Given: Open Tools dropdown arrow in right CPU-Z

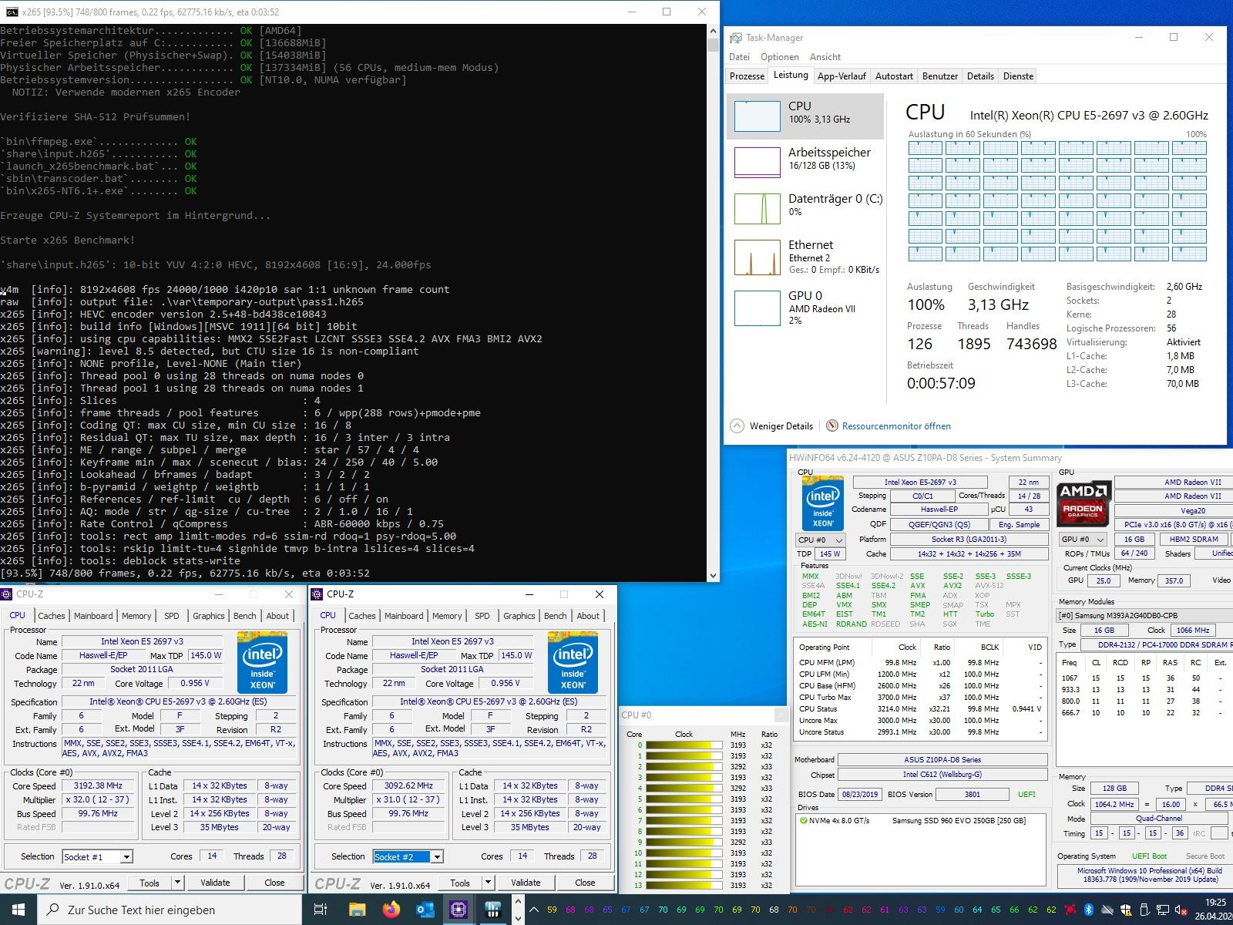Looking at the screenshot, I should pos(488,882).
